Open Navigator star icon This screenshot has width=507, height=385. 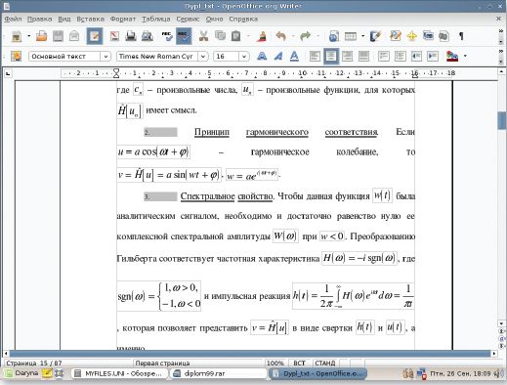(412, 36)
